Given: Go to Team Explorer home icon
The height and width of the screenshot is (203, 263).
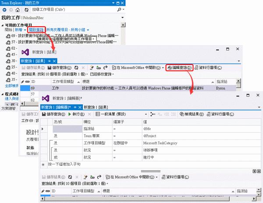Looking at the screenshot, I should click(18, 10).
